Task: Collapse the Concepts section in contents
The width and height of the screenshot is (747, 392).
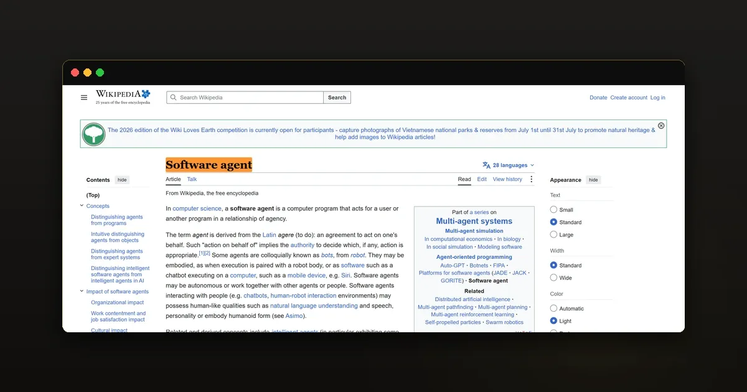Action: pyautogui.click(x=82, y=206)
